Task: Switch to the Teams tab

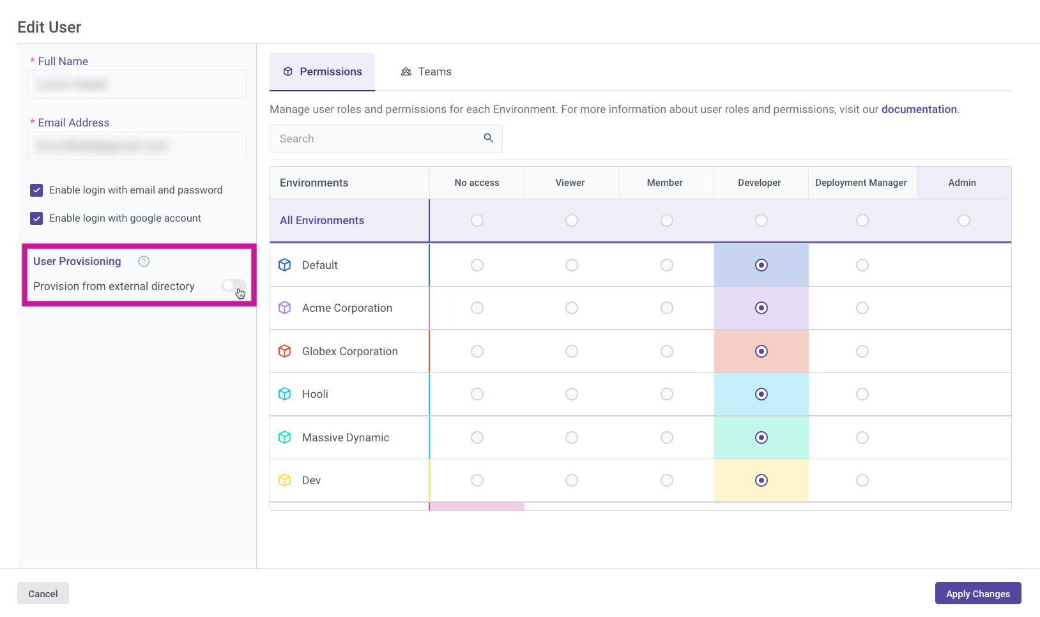Action: [426, 72]
